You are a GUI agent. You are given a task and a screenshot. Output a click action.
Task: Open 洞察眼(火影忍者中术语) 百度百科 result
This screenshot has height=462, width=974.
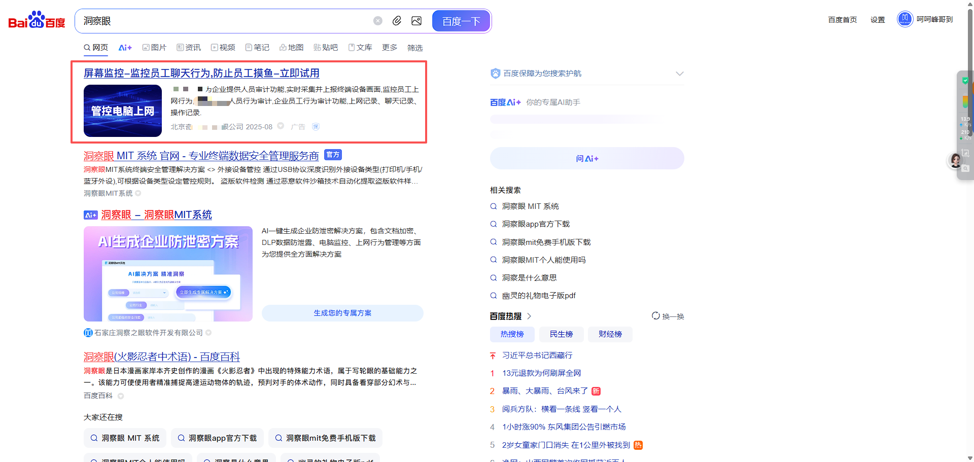(162, 357)
